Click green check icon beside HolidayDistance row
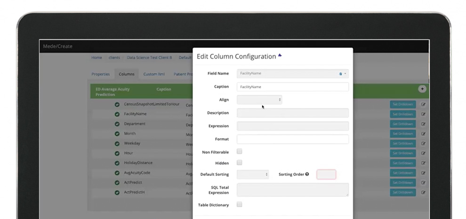Screen dimensions: 466x219 (x=117, y=163)
